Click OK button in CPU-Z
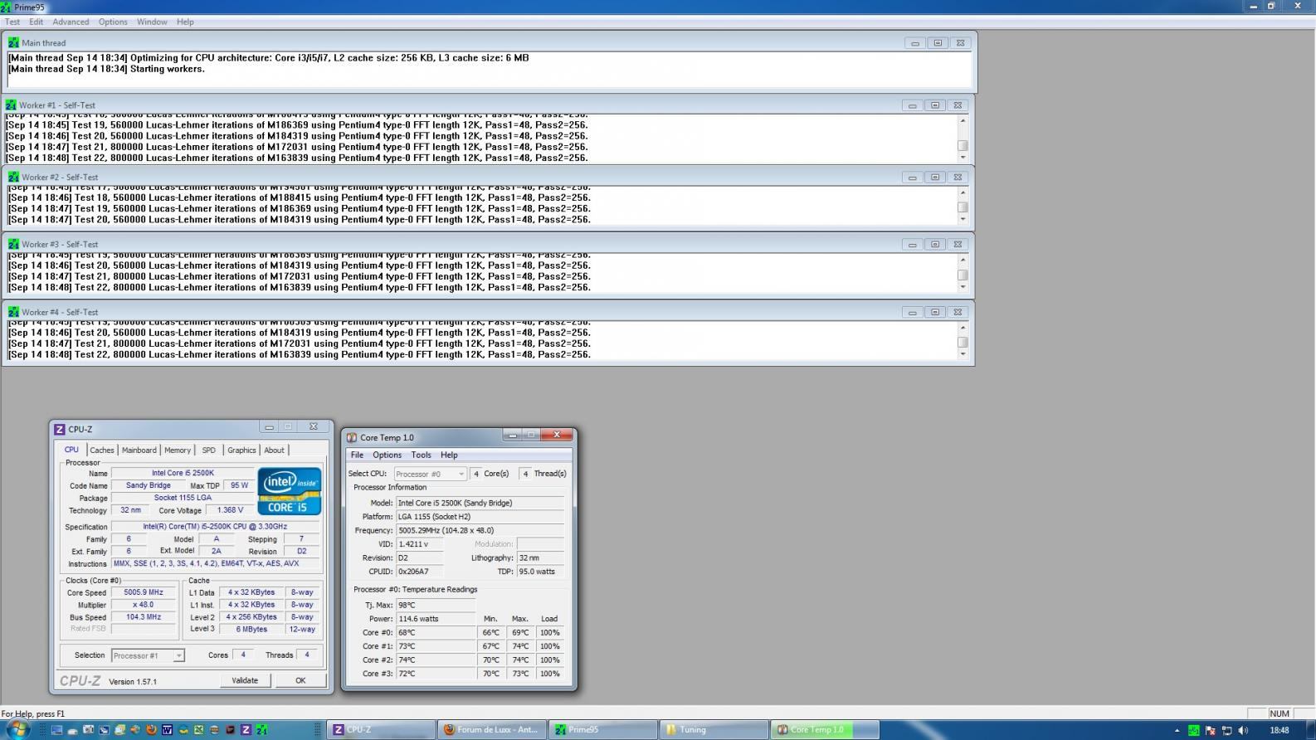 (300, 680)
